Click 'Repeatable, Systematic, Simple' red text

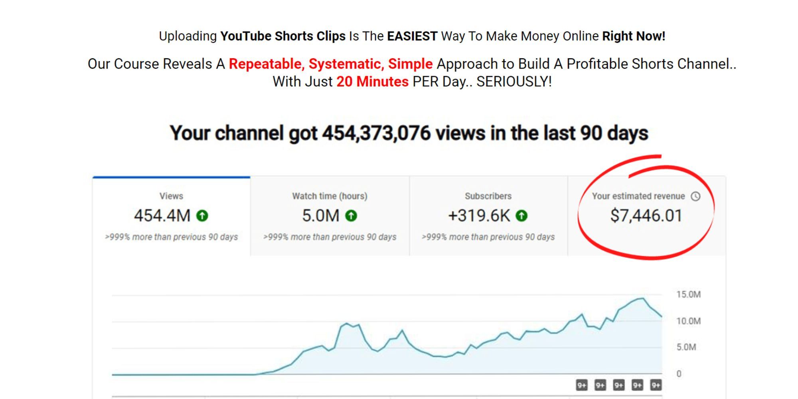(331, 64)
